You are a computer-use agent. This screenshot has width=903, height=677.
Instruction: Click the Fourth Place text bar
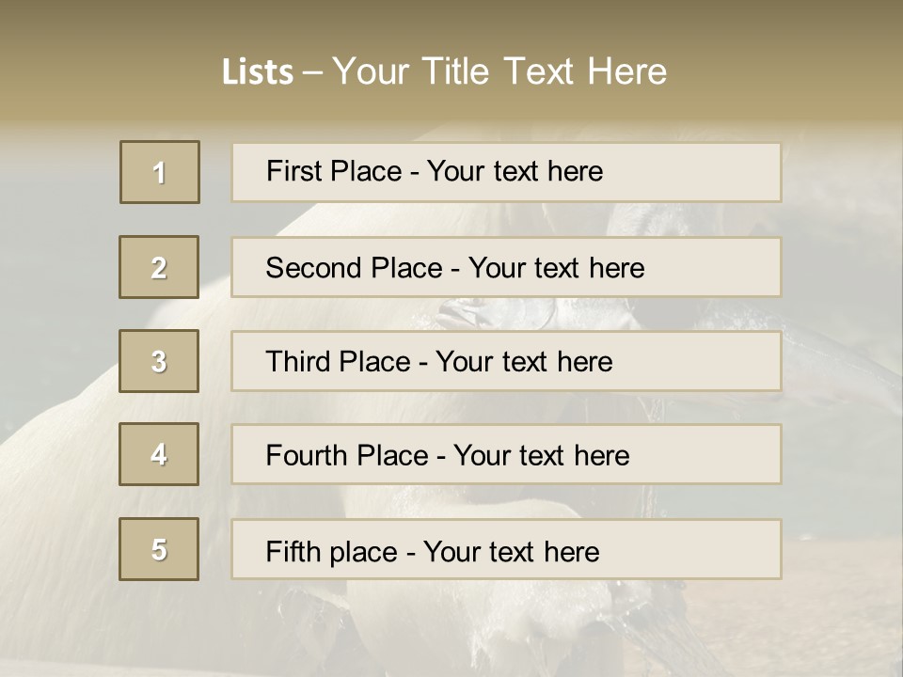(x=506, y=454)
